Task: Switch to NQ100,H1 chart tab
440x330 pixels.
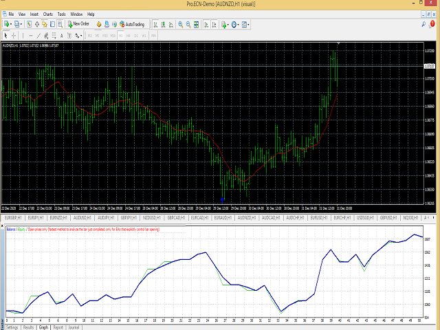Action: (410, 217)
